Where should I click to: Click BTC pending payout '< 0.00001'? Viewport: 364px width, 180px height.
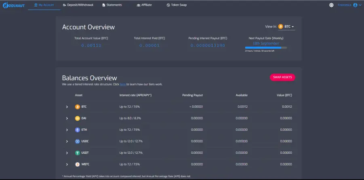[196, 107]
